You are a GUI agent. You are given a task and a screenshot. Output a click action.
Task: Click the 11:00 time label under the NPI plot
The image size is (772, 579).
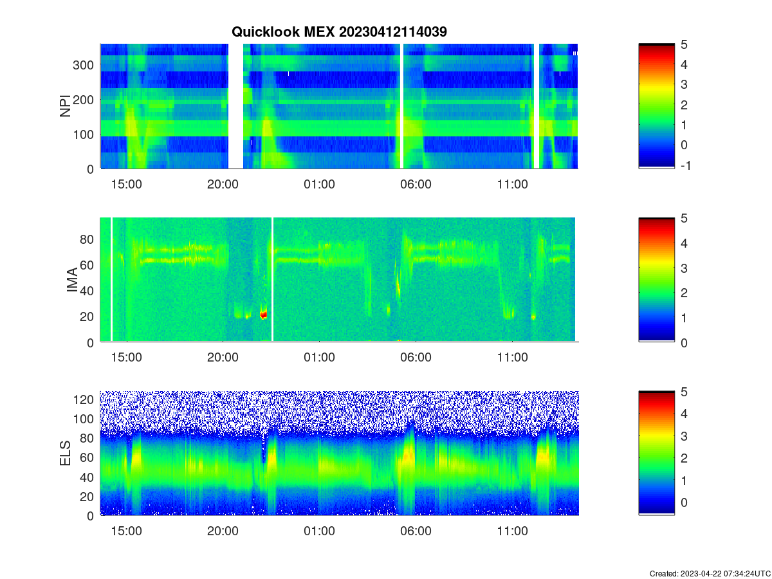click(513, 184)
